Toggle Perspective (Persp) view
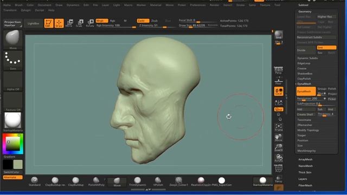 tap(279, 70)
